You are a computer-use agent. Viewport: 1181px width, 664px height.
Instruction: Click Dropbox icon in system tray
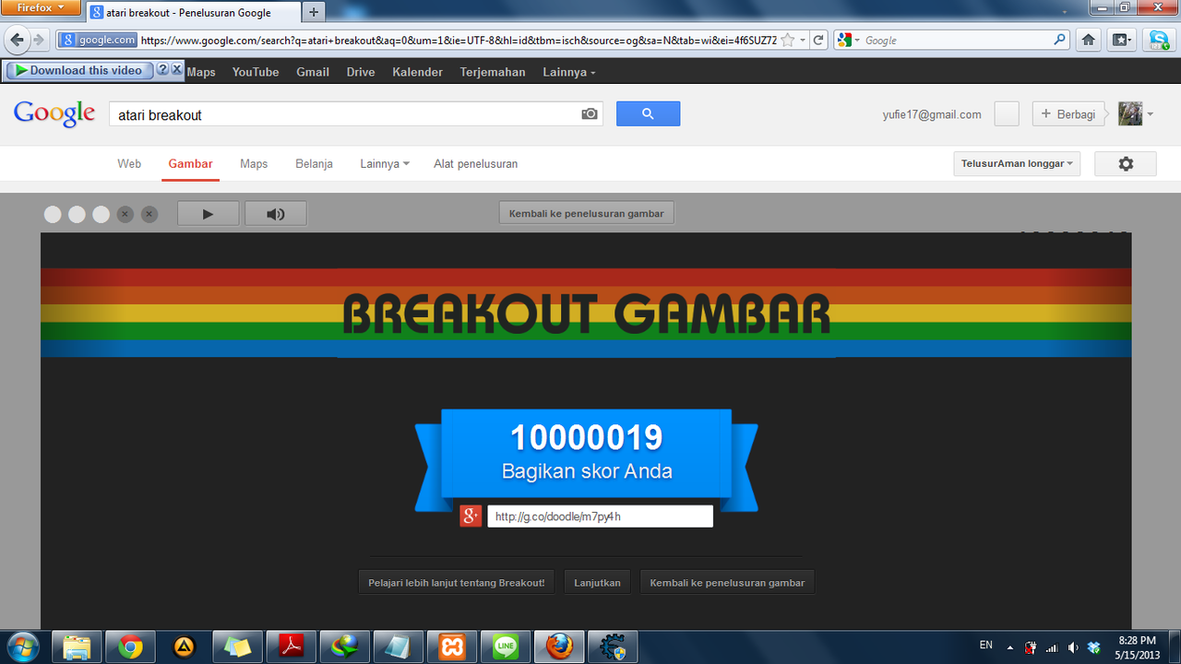tap(1094, 647)
